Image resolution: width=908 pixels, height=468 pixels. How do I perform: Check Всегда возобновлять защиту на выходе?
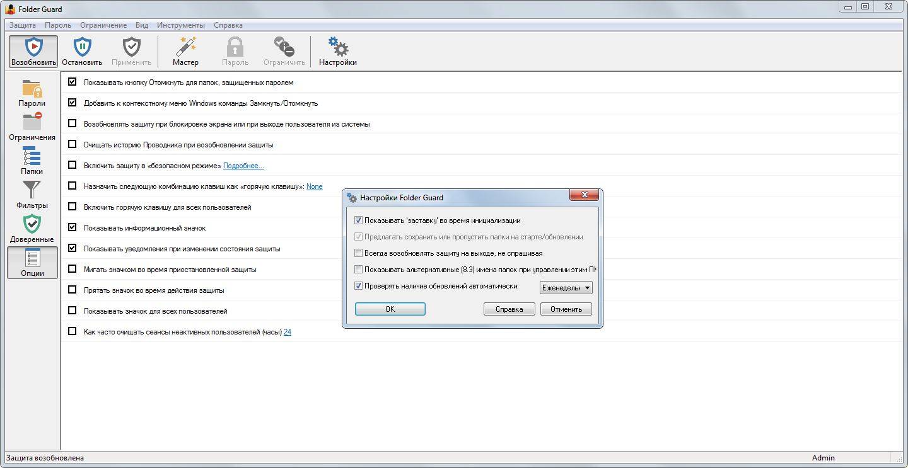coord(359,253)
